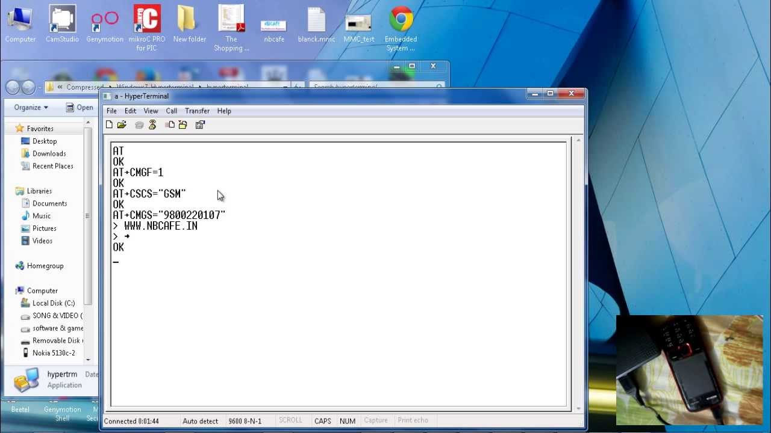This screenshot has width=771, height=433.
Task: Select the MMC_test desktop icon
Action: 359,28
